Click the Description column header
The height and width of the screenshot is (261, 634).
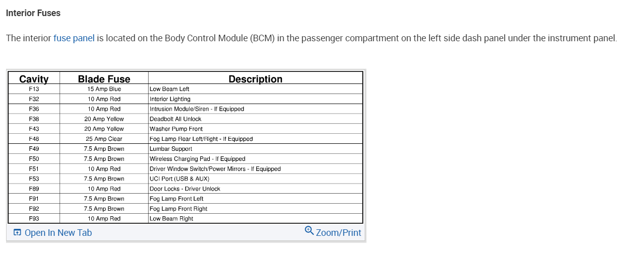coord(255,79)
